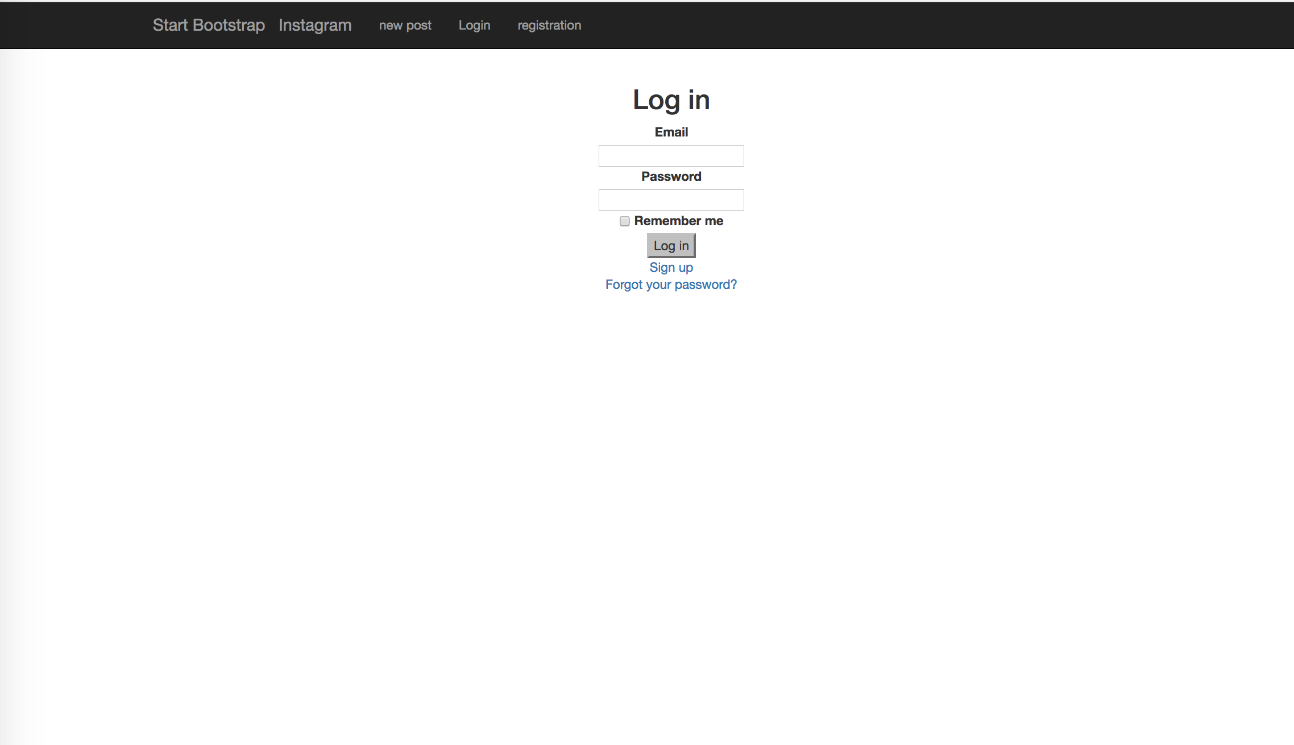Image resolution: width=1294 pixels, height=745 pixels.
Task: Click inside the empty Email box
Action: click(x=671, y=155)
